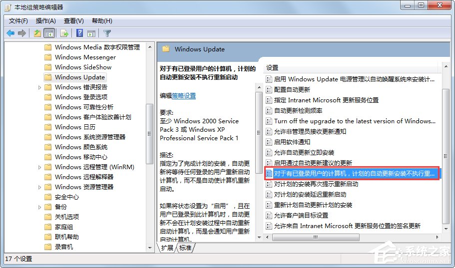455x268 pixels.
Task: Click the Filter funnel toolbar icon
Action: (107, 33)
